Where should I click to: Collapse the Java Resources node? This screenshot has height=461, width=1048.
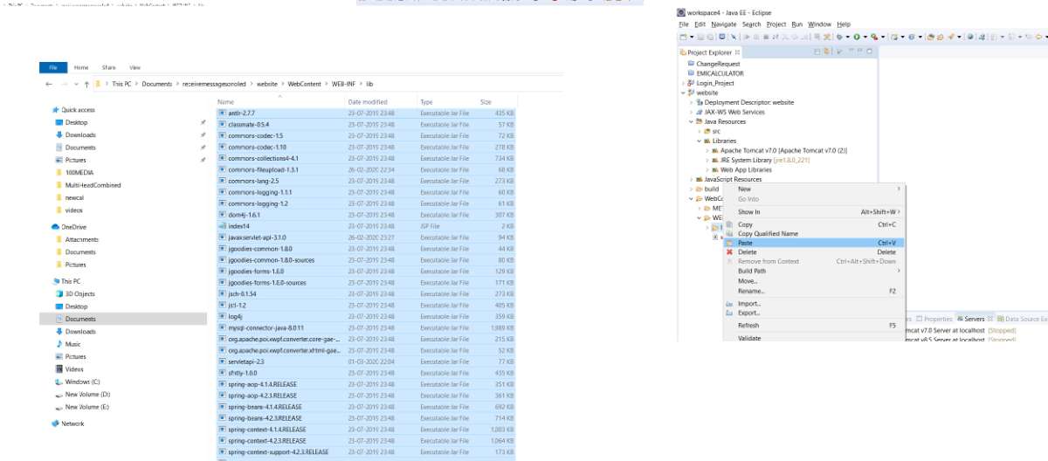(x=691, y=121)
